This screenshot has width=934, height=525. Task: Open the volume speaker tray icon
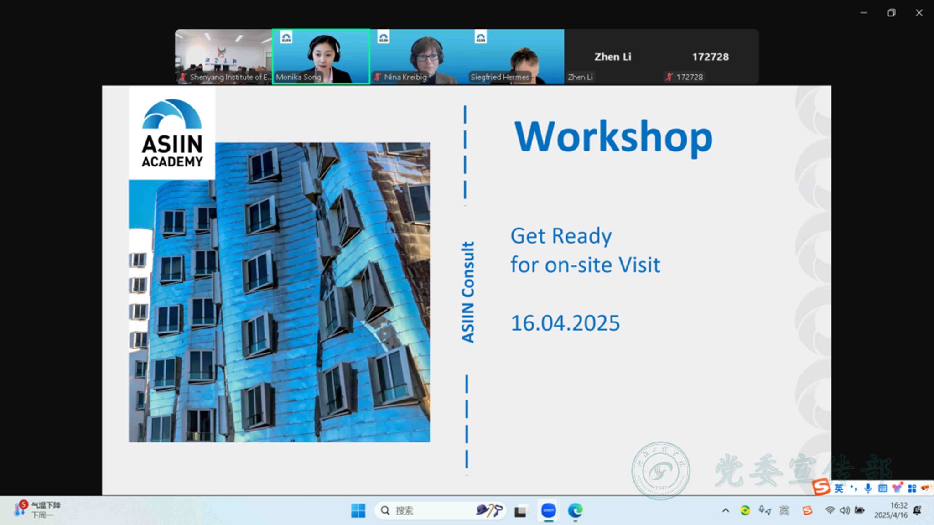click(x=845, y=510)
